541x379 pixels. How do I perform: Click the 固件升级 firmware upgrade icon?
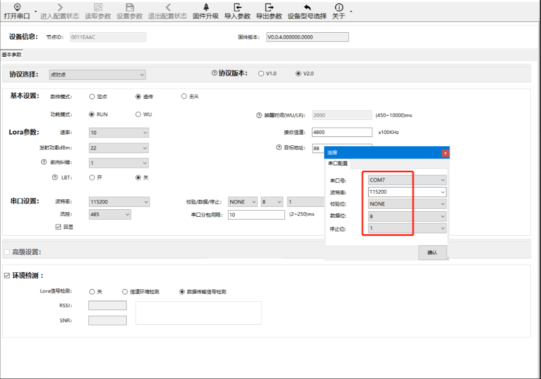tap(206, 7)
